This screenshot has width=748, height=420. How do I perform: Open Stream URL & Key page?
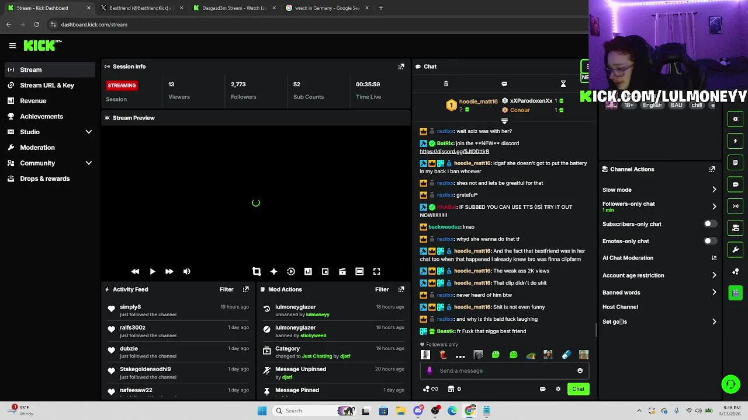49,85
